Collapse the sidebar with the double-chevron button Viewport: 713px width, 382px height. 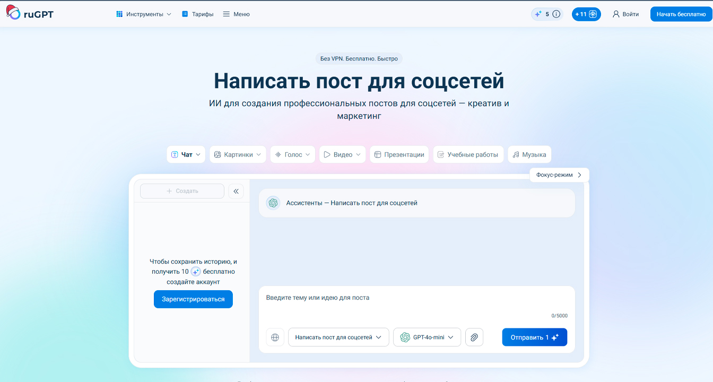point(236,191)
